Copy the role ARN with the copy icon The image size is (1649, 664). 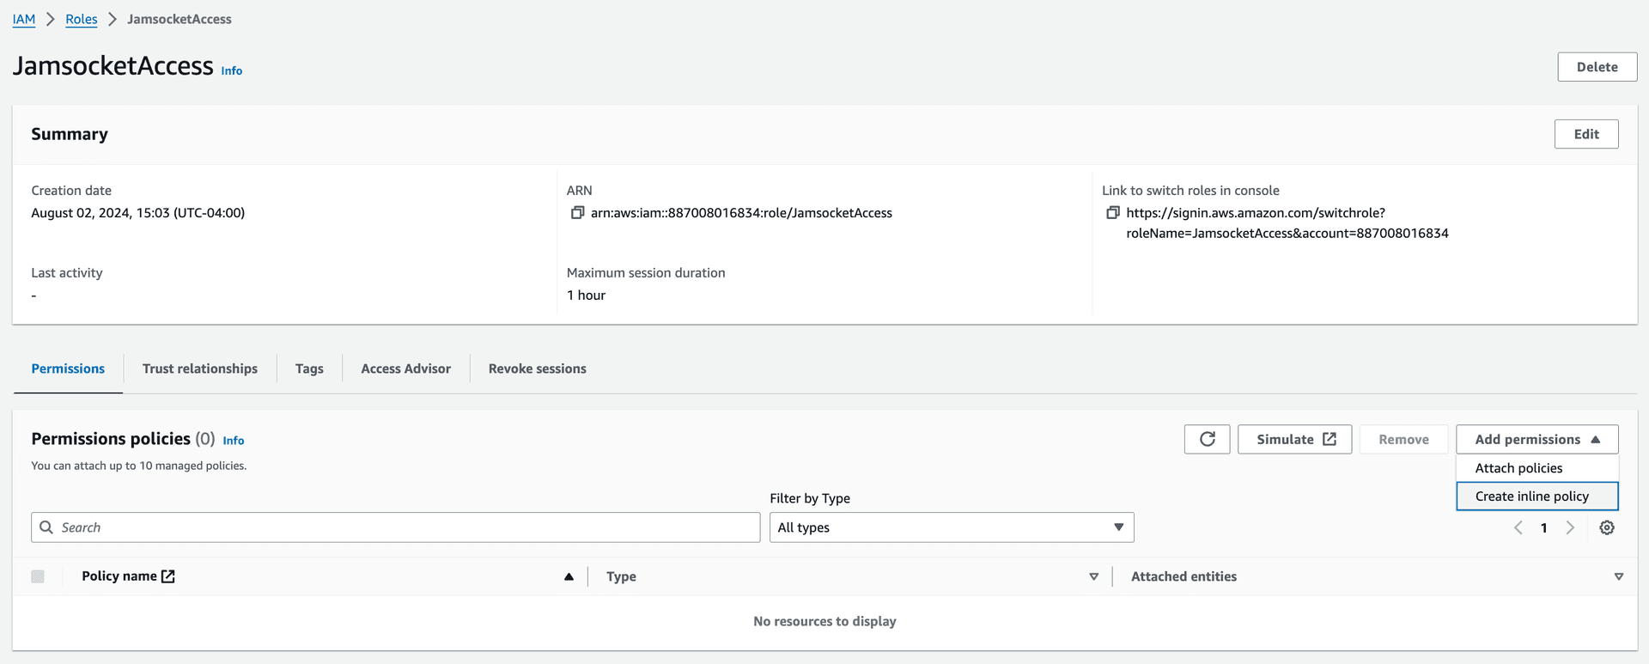pyautogui.click(x=577, y=212)
